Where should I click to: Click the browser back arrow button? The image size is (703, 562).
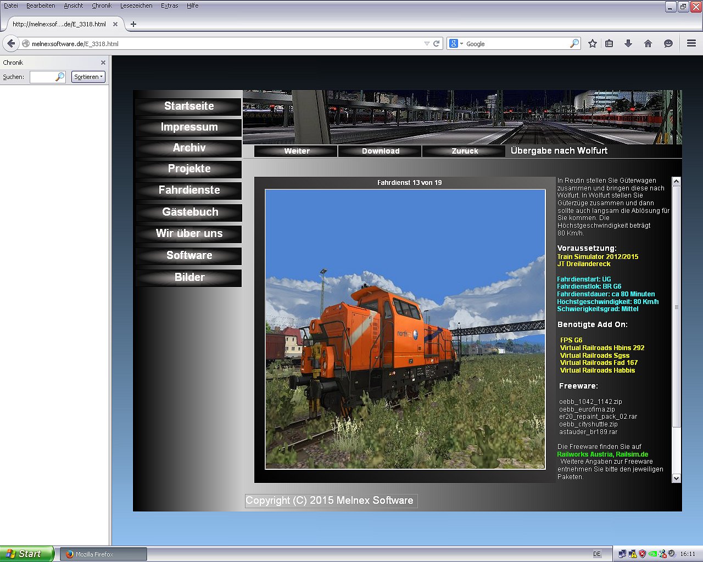click(x=11, y=43)
